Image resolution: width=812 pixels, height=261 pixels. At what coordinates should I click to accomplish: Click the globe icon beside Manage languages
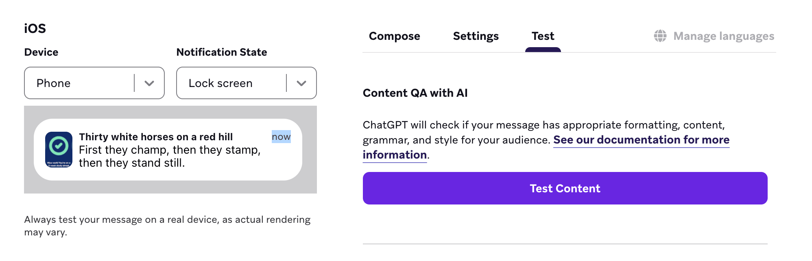tap(660, 36)
